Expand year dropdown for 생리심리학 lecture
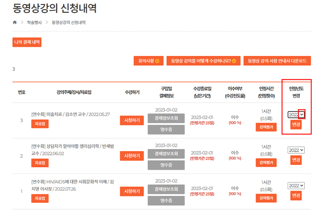 (296, 150)
